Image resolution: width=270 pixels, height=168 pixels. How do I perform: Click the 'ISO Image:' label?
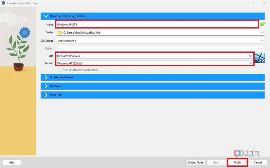[47, 41]
